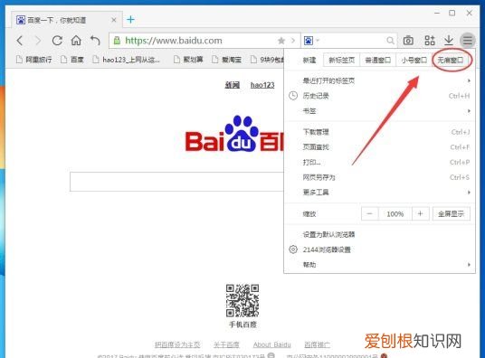Click the address bar URL https://www.baidu.com

[174, 41]
